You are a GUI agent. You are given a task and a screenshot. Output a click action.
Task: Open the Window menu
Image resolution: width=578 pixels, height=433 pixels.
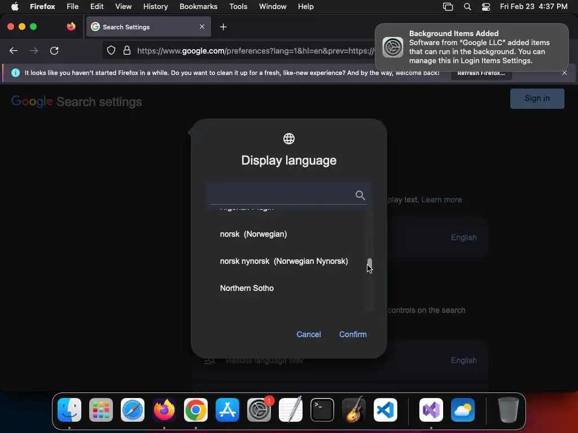tap(273, 6)
